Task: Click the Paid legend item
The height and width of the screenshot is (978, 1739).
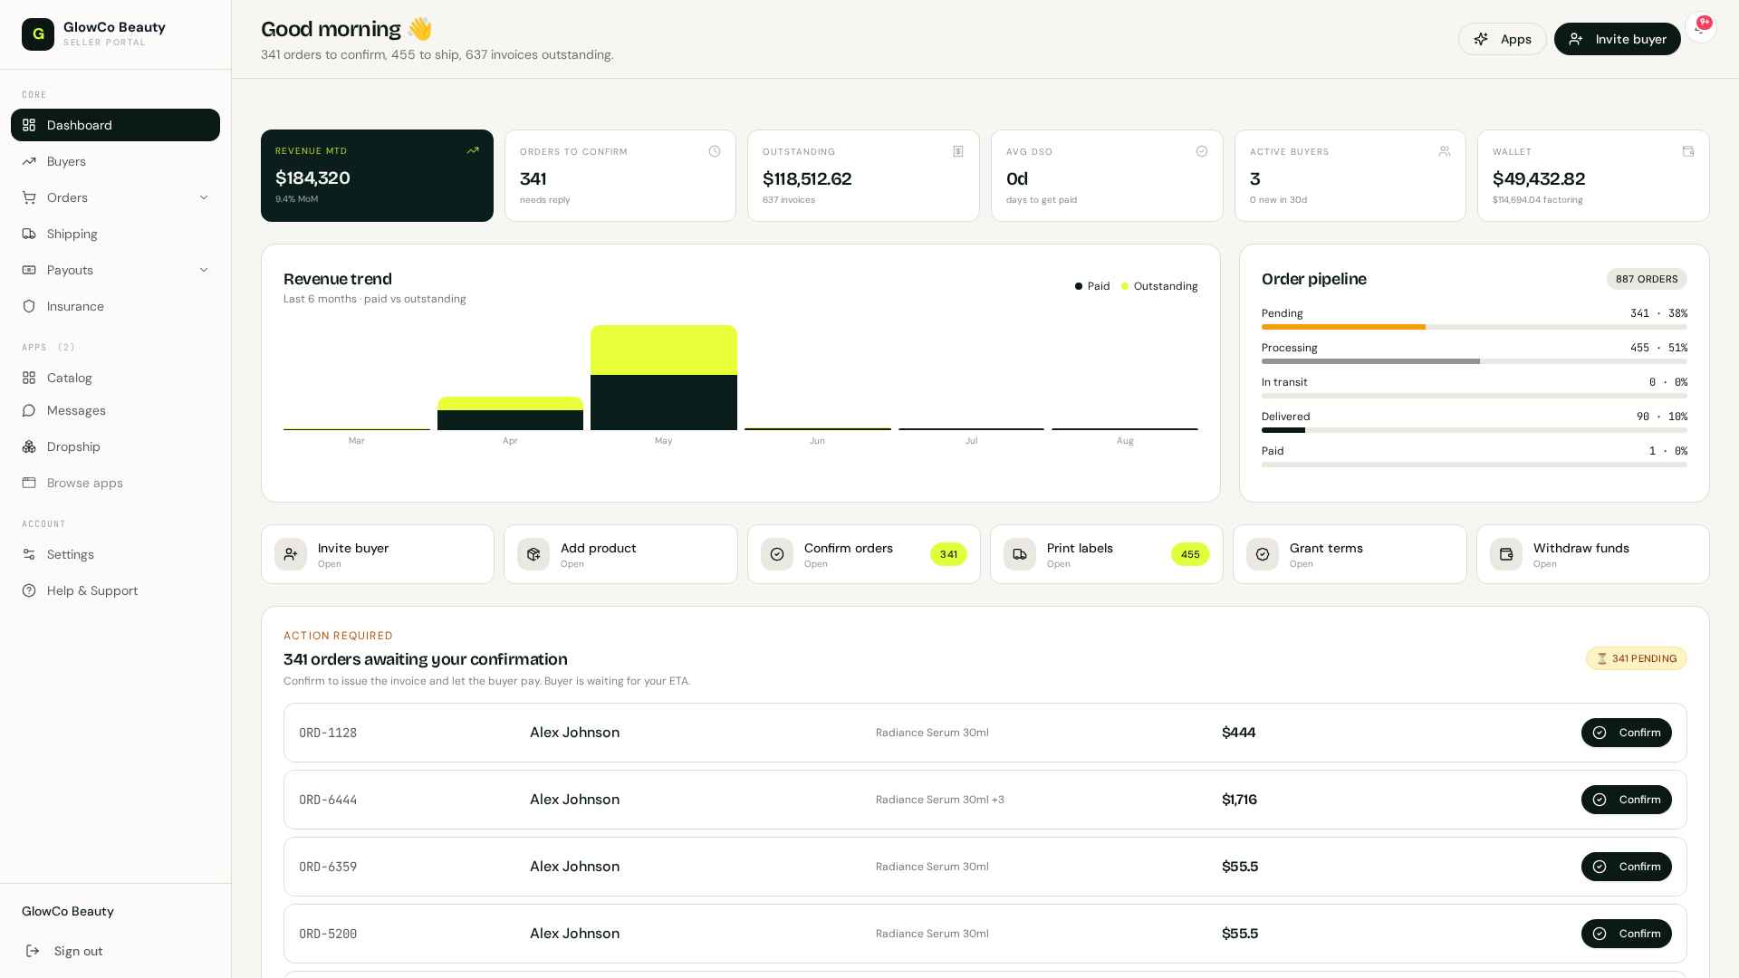Action: click(1092, 286)
